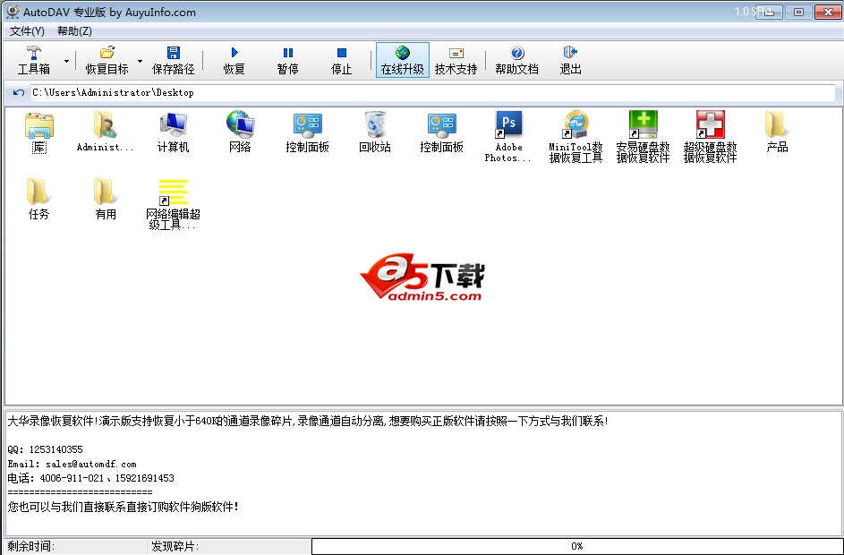Click 退出 exit toolbar icon
The height and width of the screenshot is (555, 844).
tap(570, 60)
